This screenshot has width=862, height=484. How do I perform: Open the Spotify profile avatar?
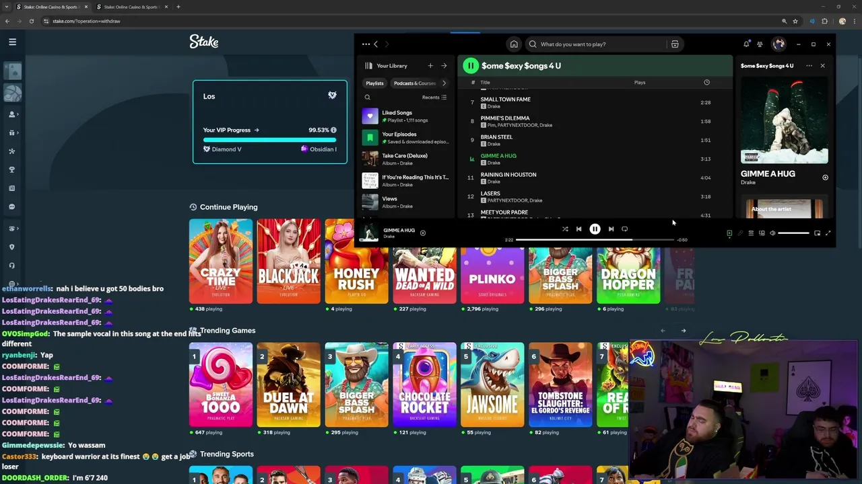coord(779,44)
